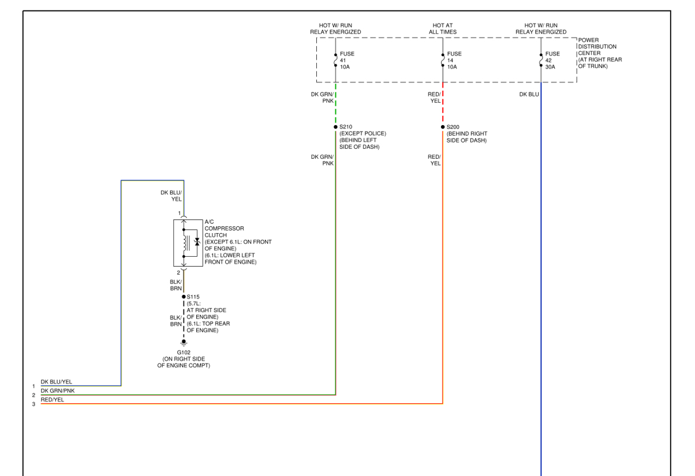This screenshot has height=476, width=695.
Task: Click the Fuse 41 symbol
Action: [x=335, y=60]
